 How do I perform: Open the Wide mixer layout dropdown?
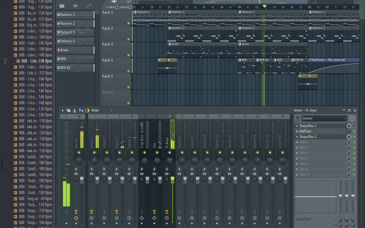[102, 111]
